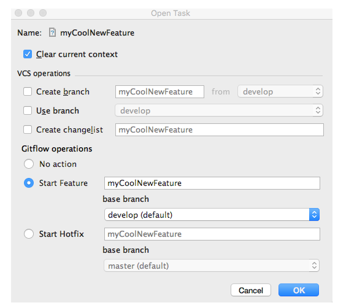Choose the Start Feature radio button

tap(29, 183)
